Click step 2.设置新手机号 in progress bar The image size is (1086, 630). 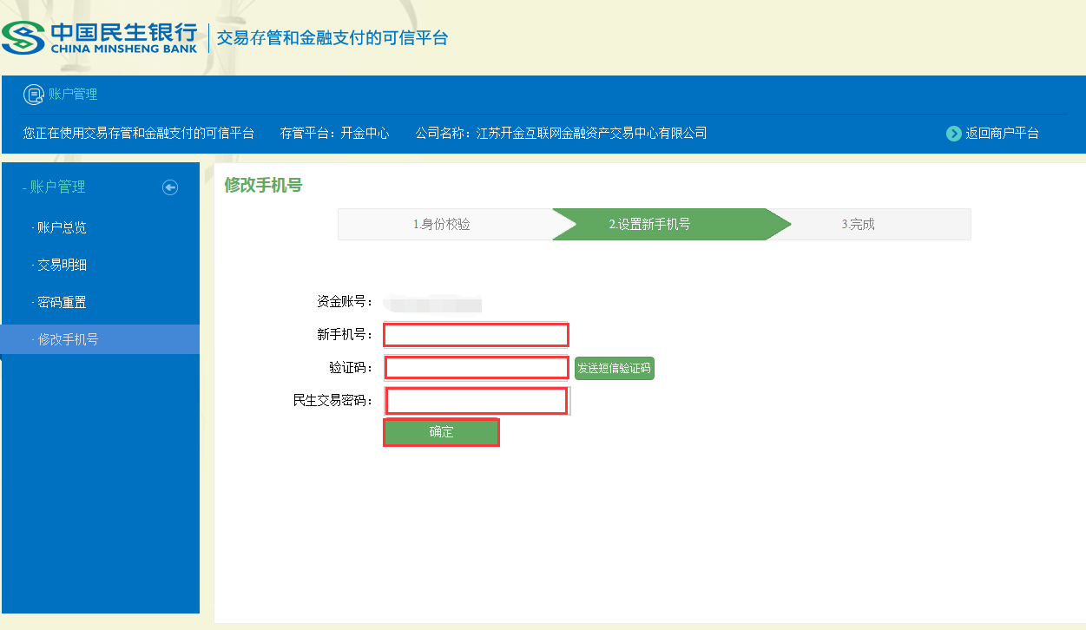click(x=649, y=225)
